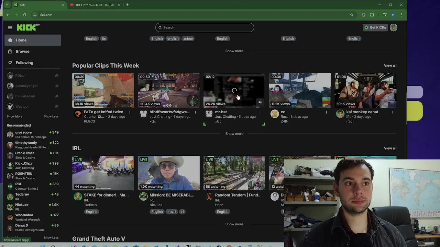Click TedBruv avatar under STAKE stream

(x=78, y=197)
